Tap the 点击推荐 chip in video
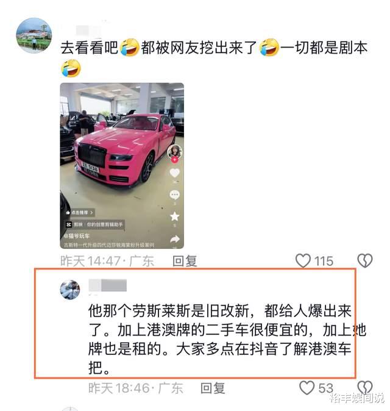 tap(79, 213)
